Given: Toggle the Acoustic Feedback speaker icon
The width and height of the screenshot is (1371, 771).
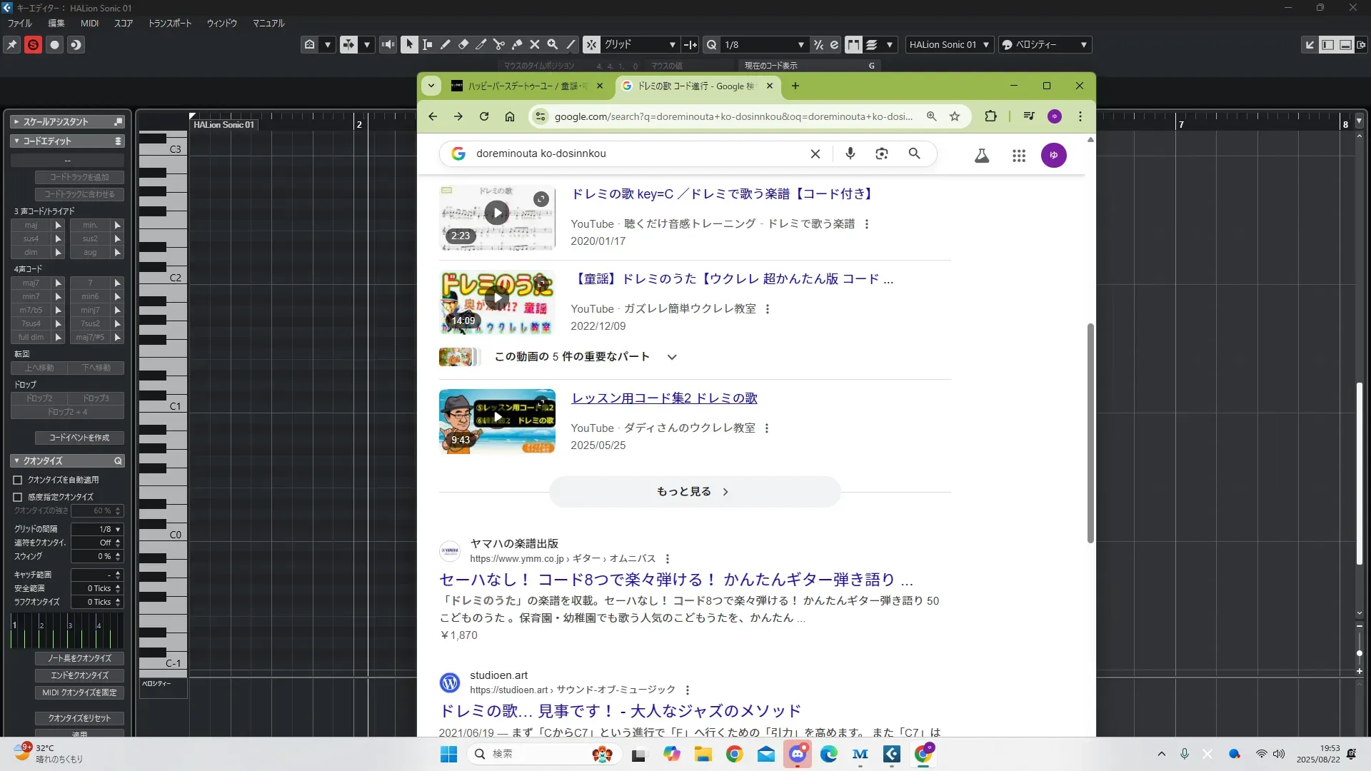Looking at the screenshot, I should click(x=388, y=44).
